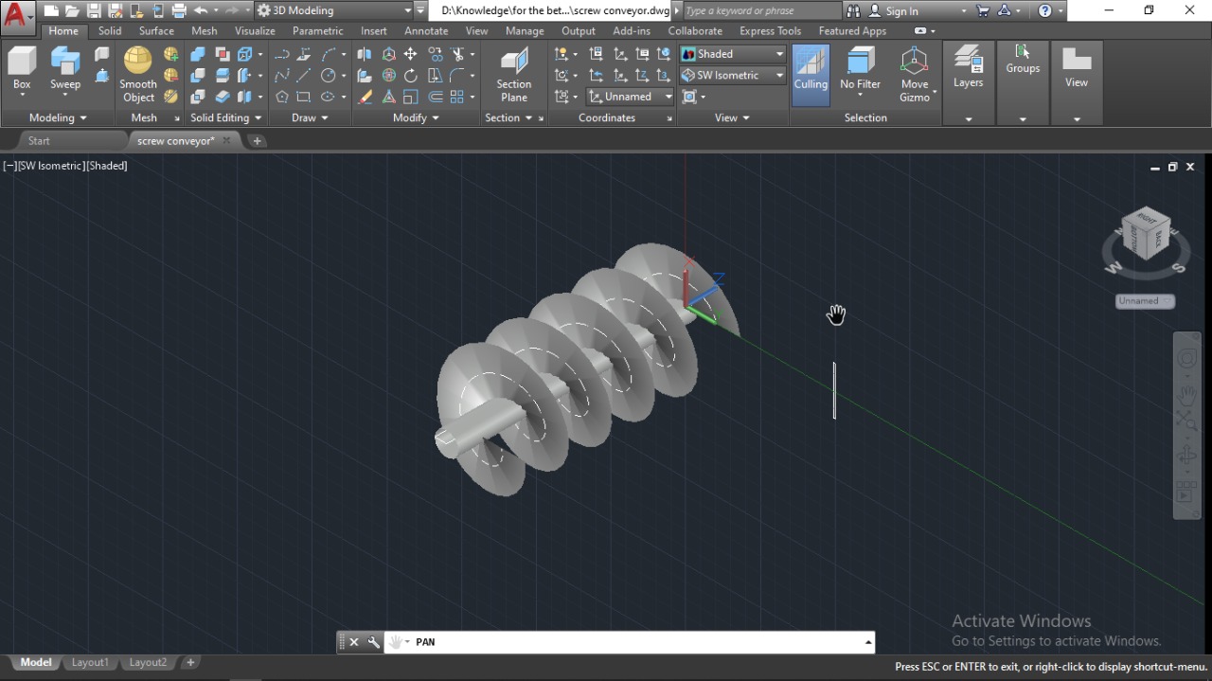Click the solid Union icon
The width and height of the screenshot is (1212, 681).
coord(198,54)
